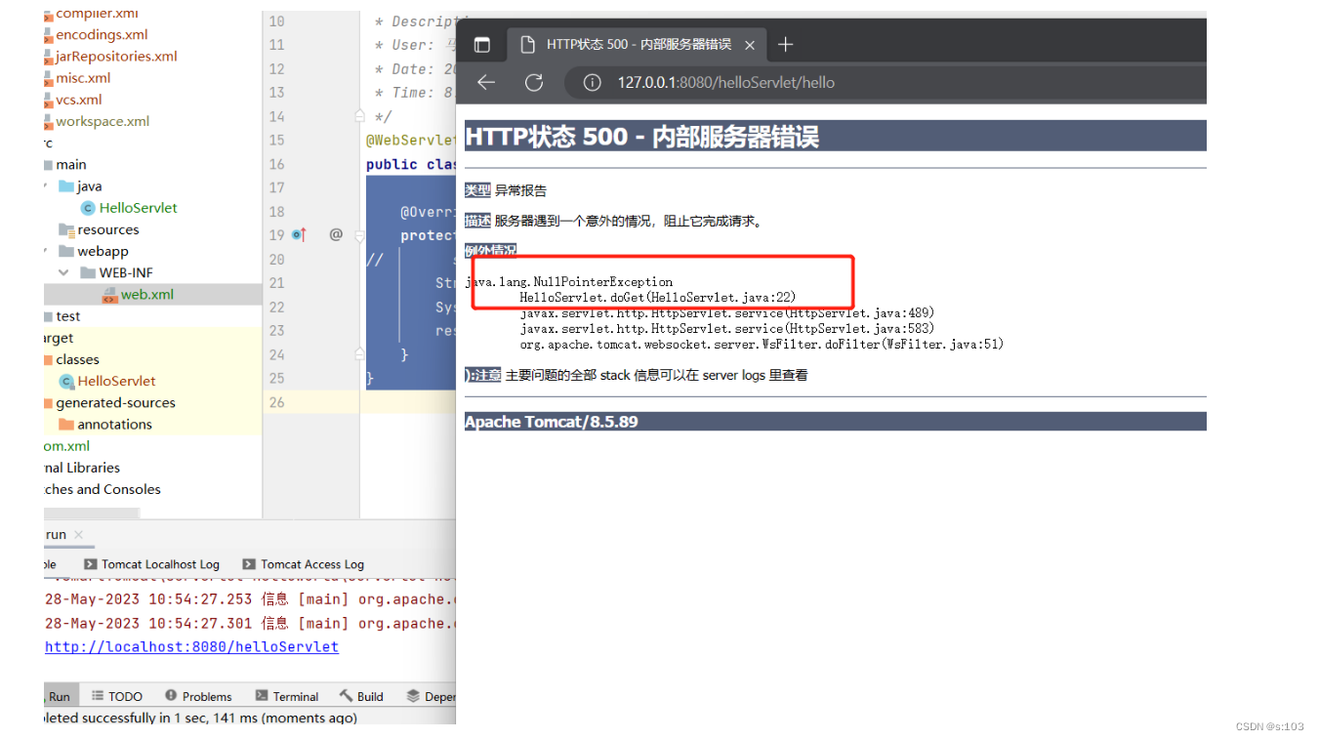Select the HTTP状态 500 browser tab

tap(639, 45)
